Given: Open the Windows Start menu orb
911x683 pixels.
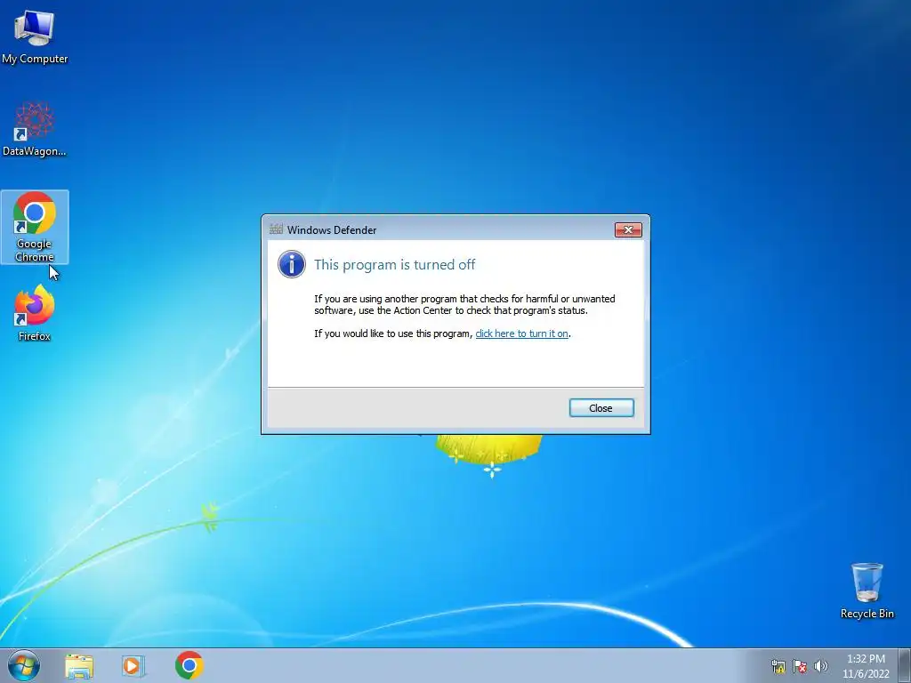Looking at the screenshot, I should click(24, 665).
